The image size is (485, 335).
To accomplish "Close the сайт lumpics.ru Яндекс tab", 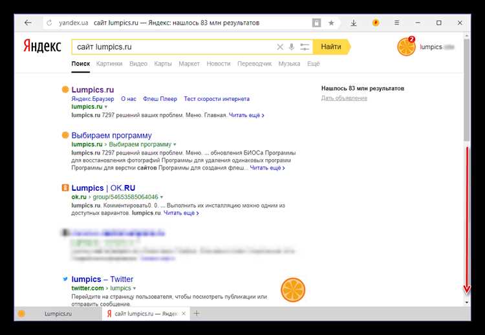I will (184, 314).
